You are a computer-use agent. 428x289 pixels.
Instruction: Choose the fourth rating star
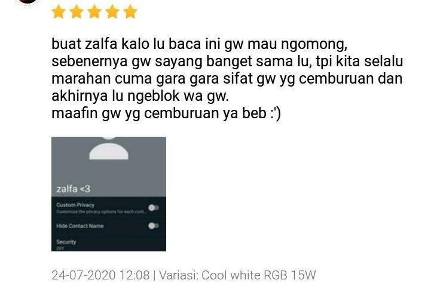coord(112,12)
